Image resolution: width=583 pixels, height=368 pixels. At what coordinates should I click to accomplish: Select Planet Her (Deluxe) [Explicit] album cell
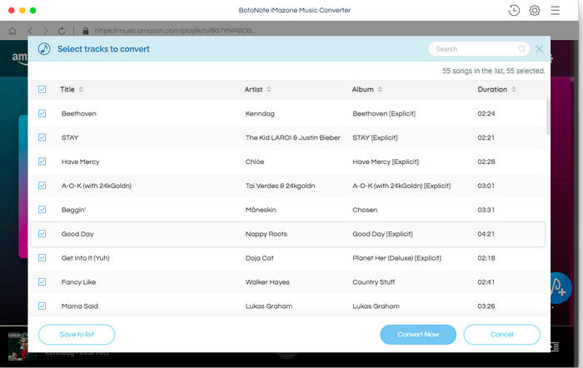pos(396,257)
